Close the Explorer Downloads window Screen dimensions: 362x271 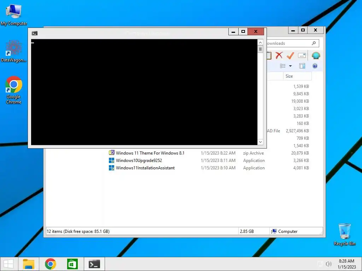(x=315, y=30)
